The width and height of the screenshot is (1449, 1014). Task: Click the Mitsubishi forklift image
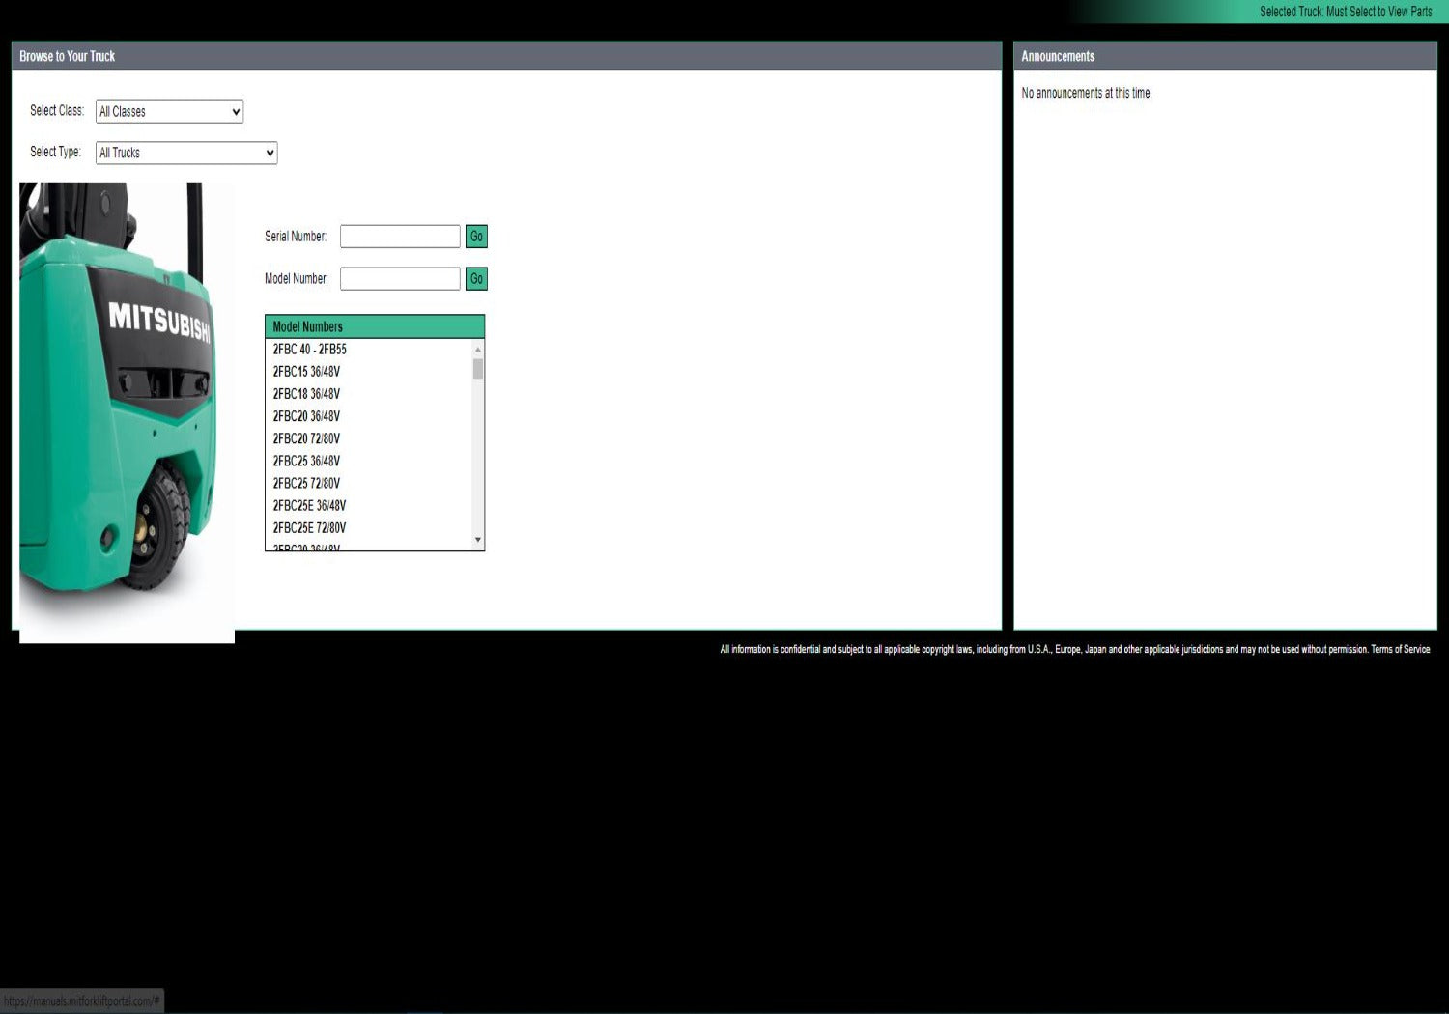point(127,406)
